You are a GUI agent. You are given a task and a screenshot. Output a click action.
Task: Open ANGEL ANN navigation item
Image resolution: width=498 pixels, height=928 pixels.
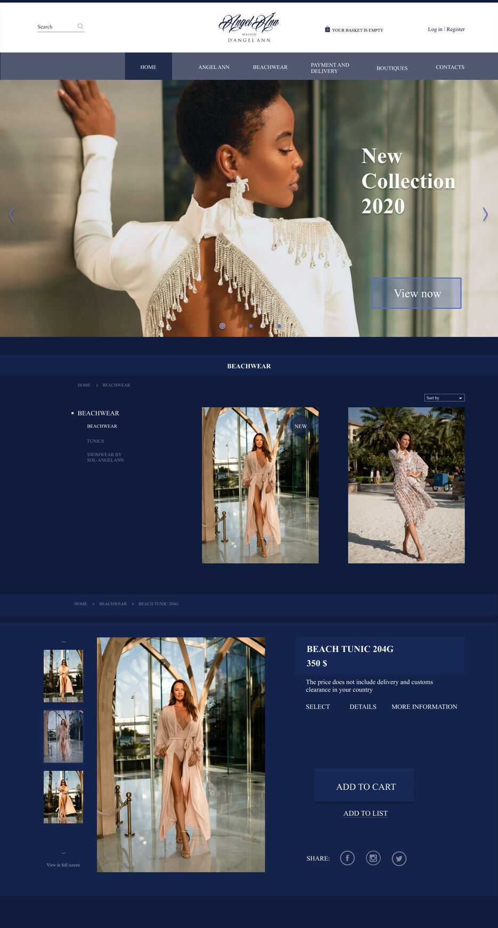tap(214, 67)
